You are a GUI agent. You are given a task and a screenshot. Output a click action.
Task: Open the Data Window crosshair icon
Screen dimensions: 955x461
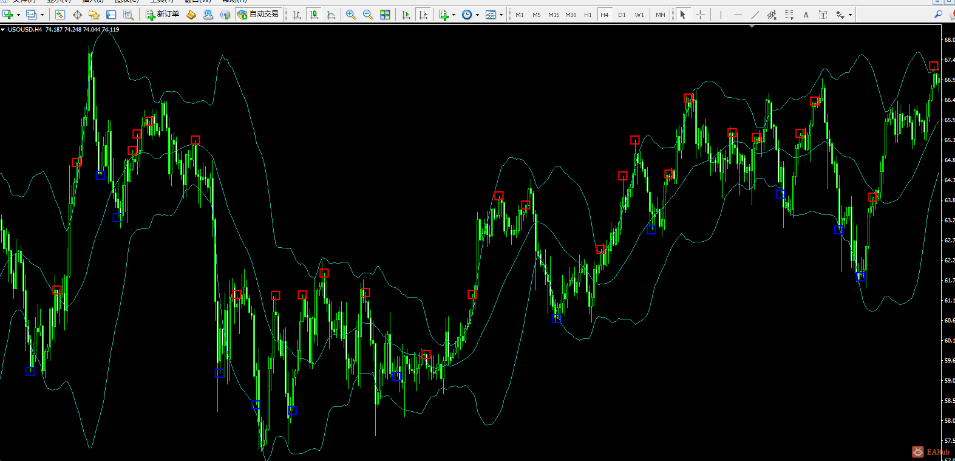(77, 15)
